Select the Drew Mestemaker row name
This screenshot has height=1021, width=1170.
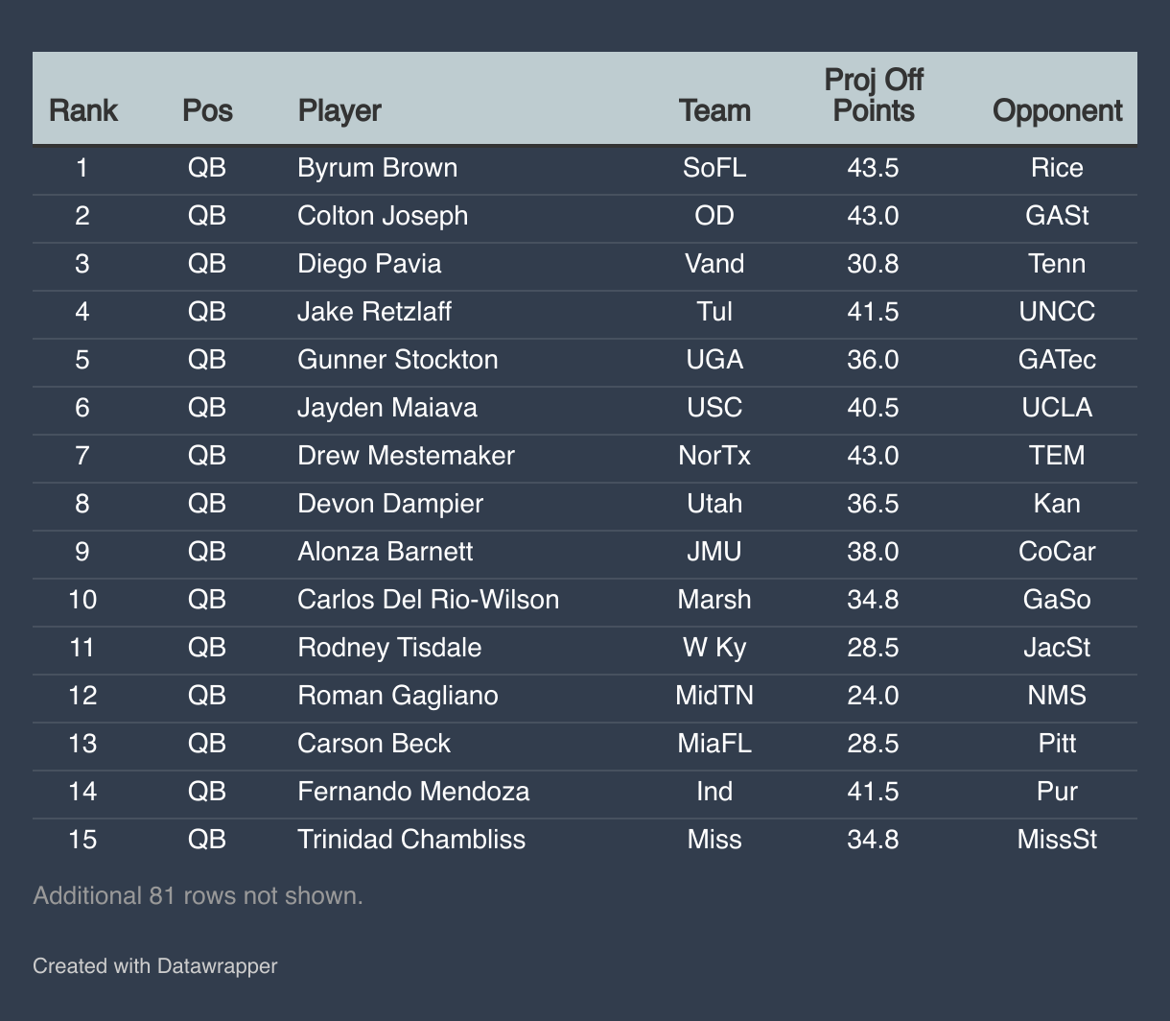406,456
